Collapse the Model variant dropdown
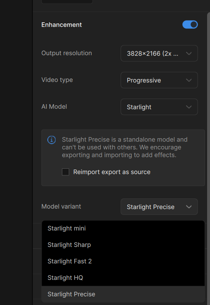This screenshot has width=210, height=305. point(159,207)
